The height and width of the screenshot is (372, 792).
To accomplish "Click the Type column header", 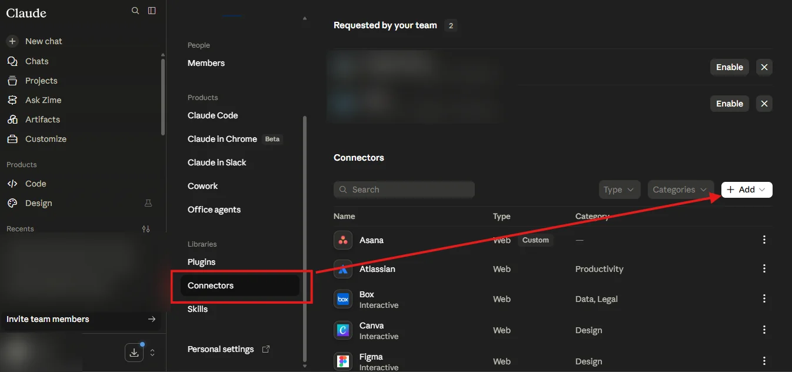I will 501,216.
